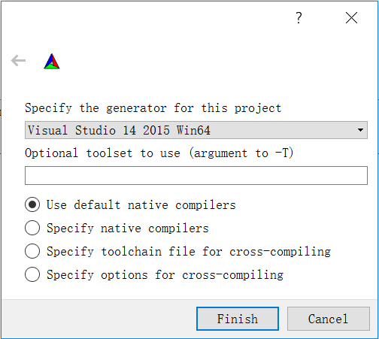Go back using the left arrow icon
379x339 pixels.
[x=18, y=61]
